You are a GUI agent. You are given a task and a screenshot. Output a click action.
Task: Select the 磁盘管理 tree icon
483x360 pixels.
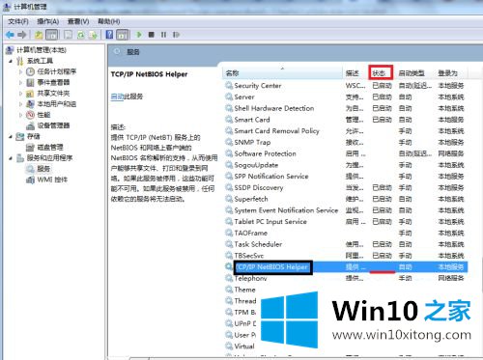point(30,148)
